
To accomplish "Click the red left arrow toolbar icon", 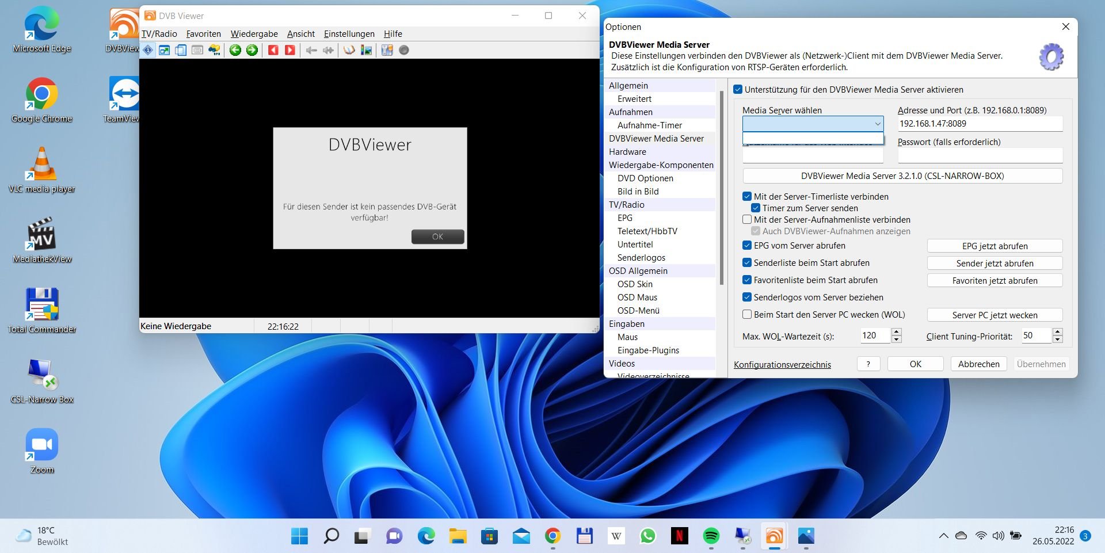I will 273,50.
